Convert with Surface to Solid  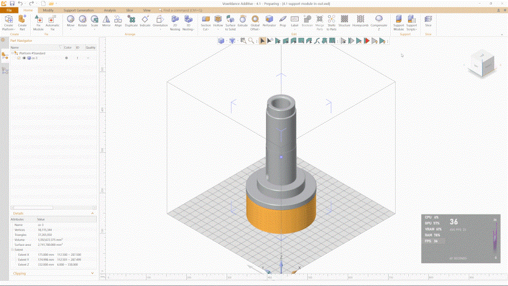tap(230, 22)
